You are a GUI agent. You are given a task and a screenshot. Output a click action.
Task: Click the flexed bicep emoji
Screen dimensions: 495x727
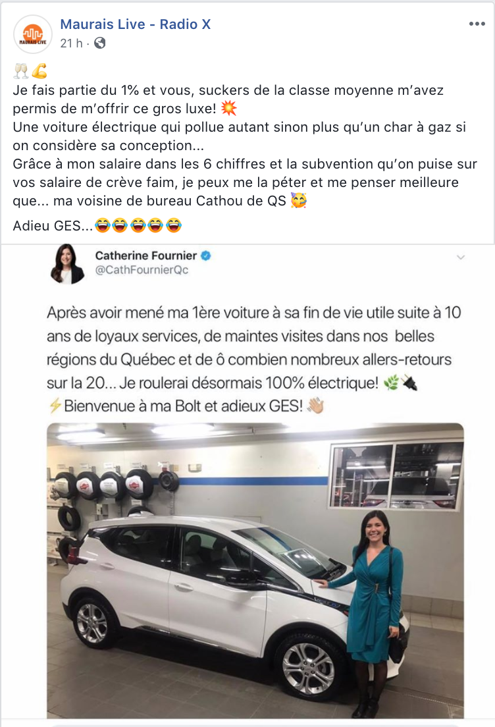pos(39,71)
